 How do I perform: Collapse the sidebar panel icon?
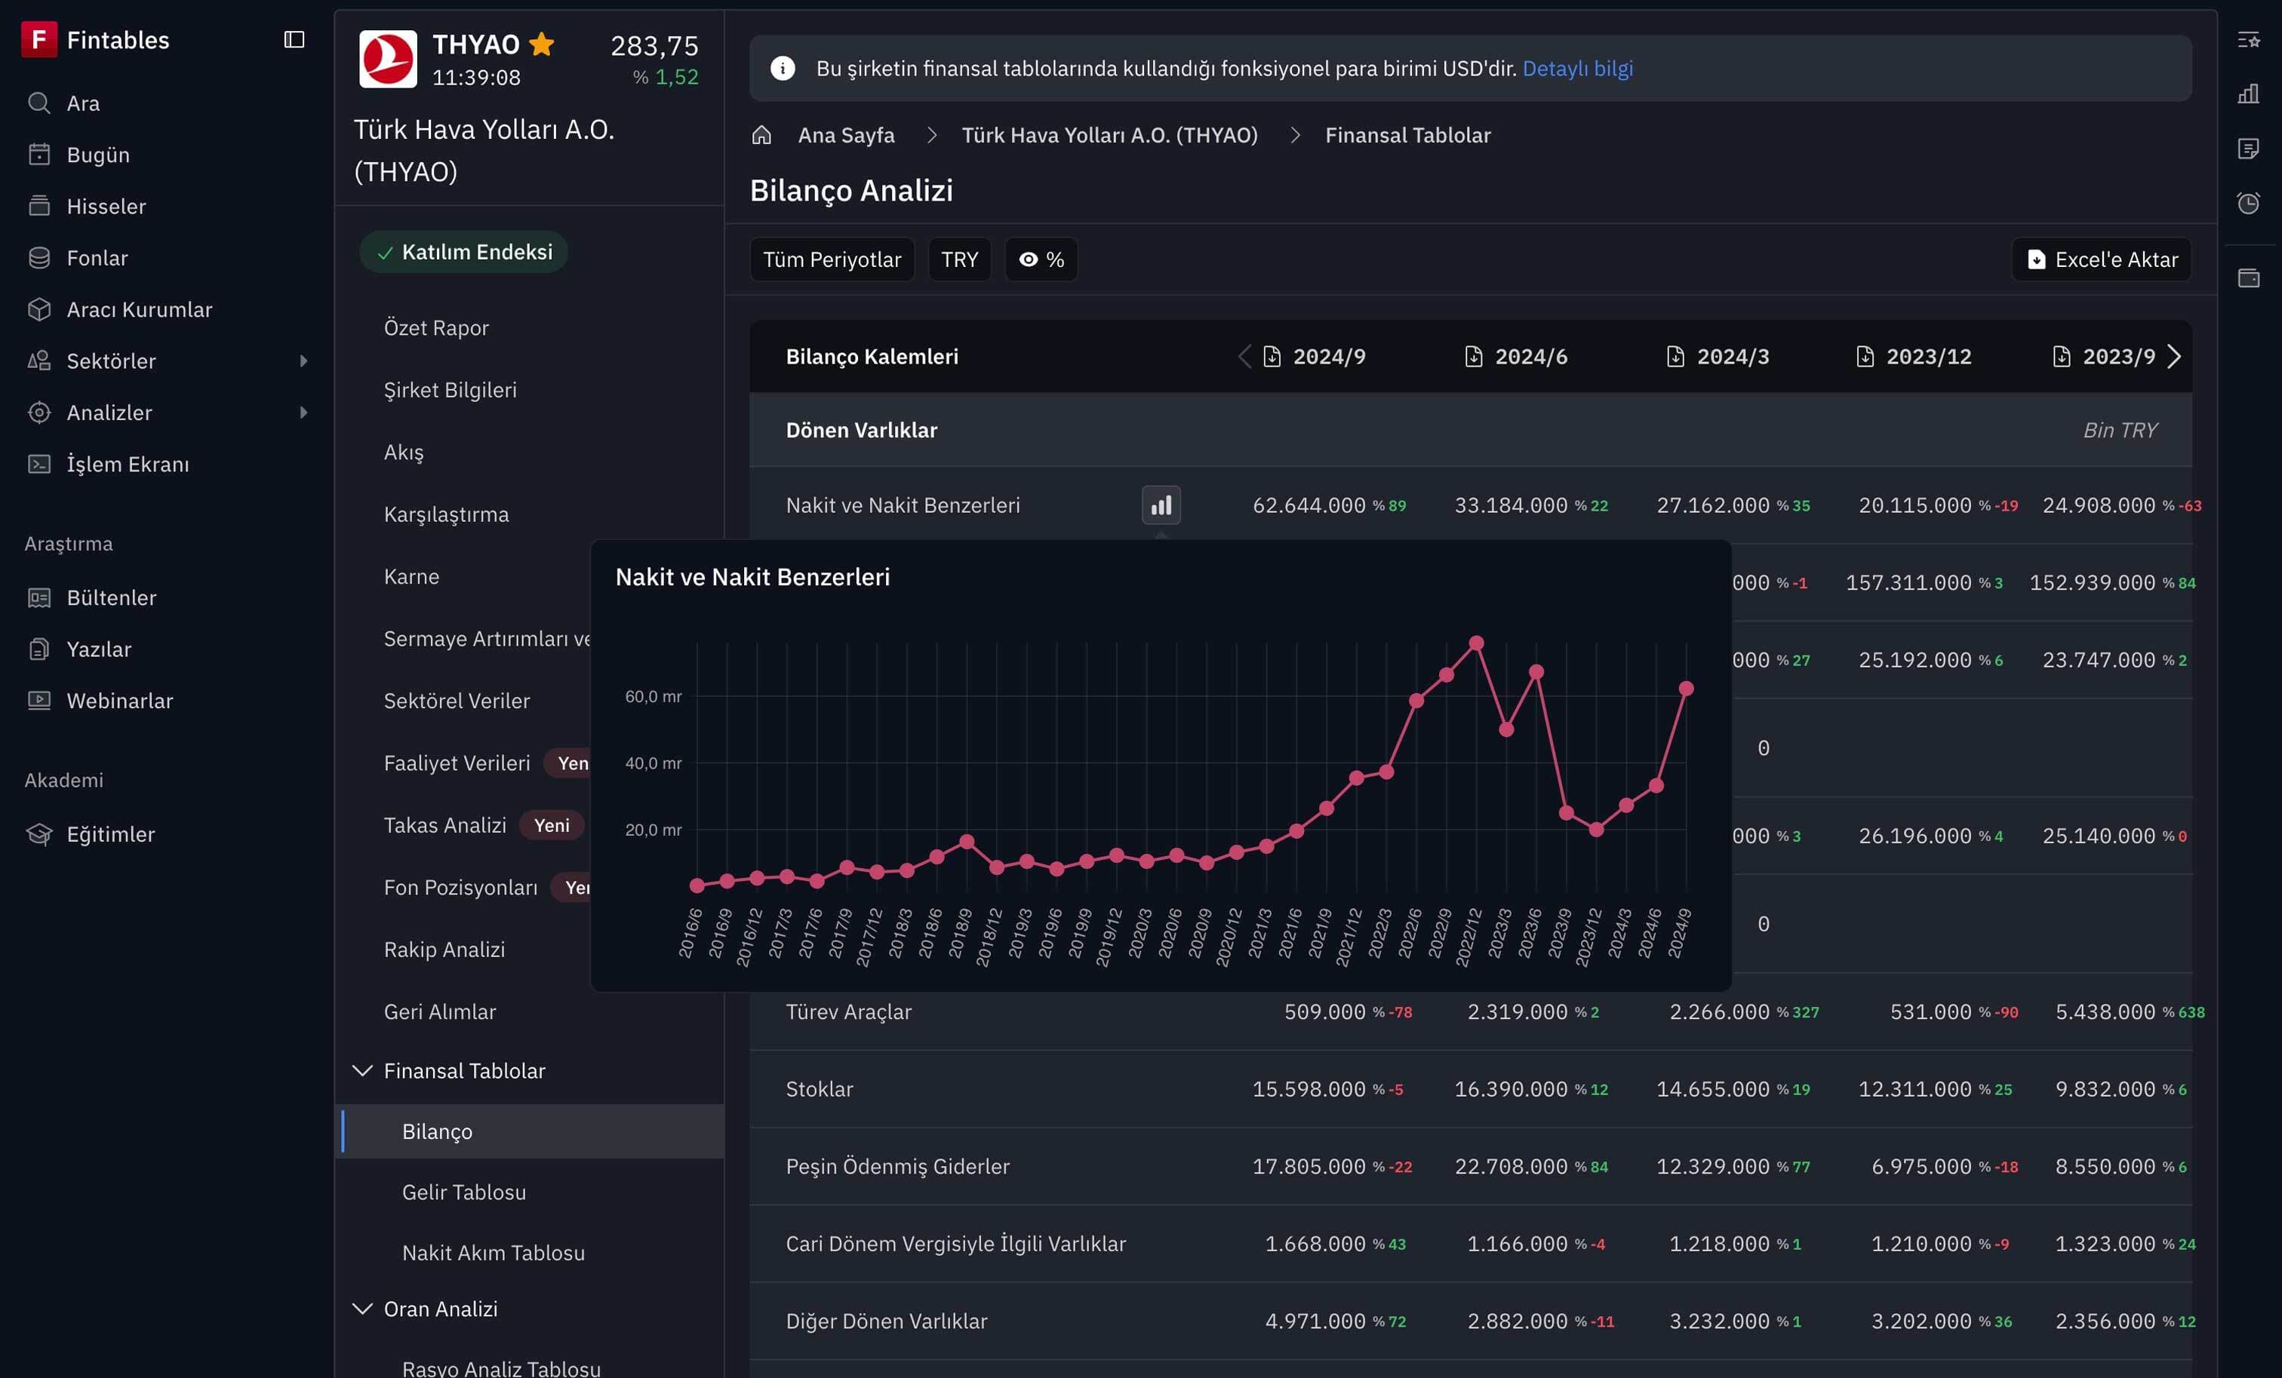pyautogui.click(x=294, y=39)
